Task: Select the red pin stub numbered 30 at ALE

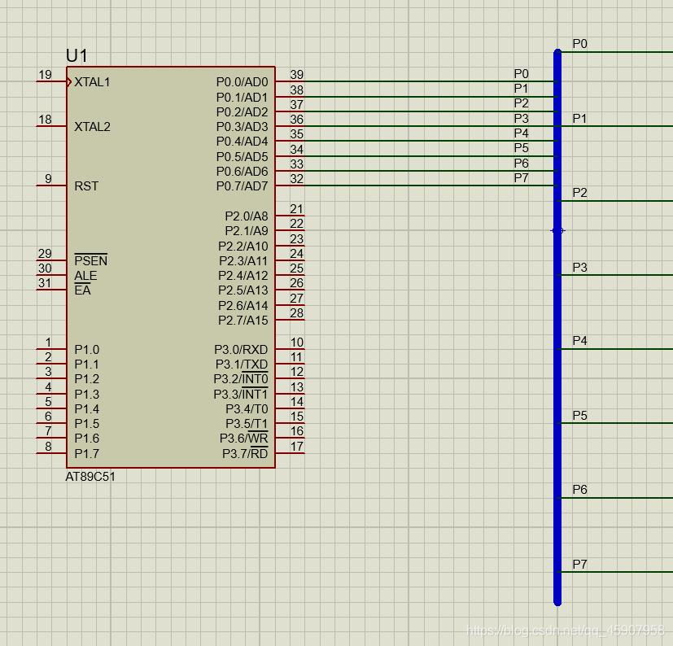Action: point(51,275)
